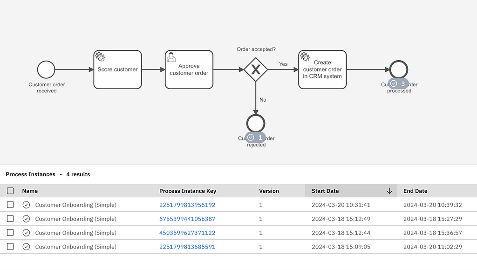The height and width of the screenshot is (270, 477).
Task: Click end date 2024-03-18 15:27:29
Action: [433, 219]
